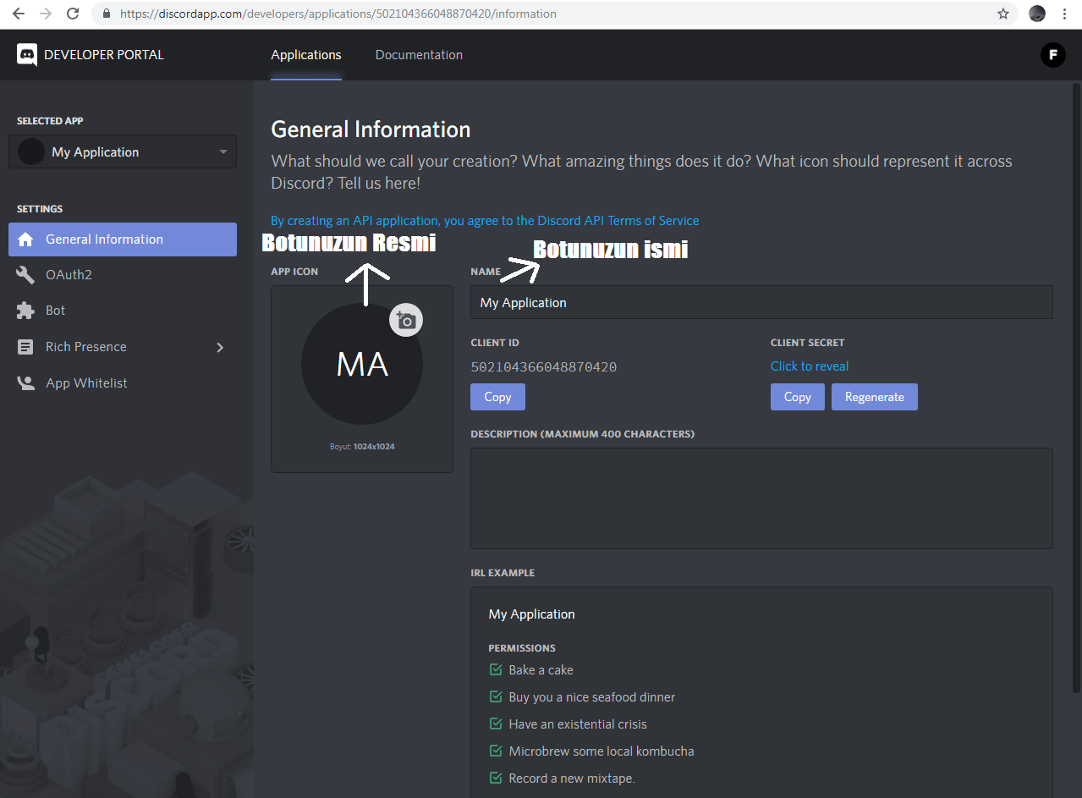
Task: Click the Discord logo in the Developer Portal header
Action: coord(27,55)
